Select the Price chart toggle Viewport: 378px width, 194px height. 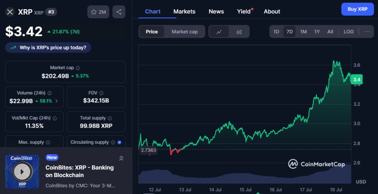coord(152,32)
